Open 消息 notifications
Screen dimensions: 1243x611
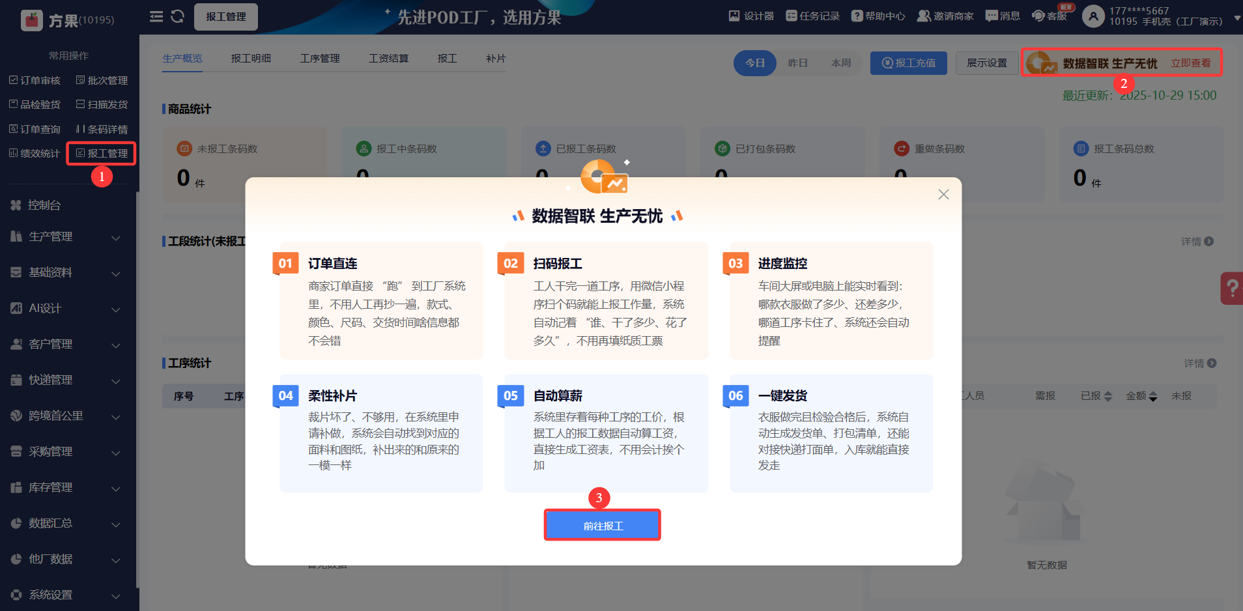[1003, 16]
